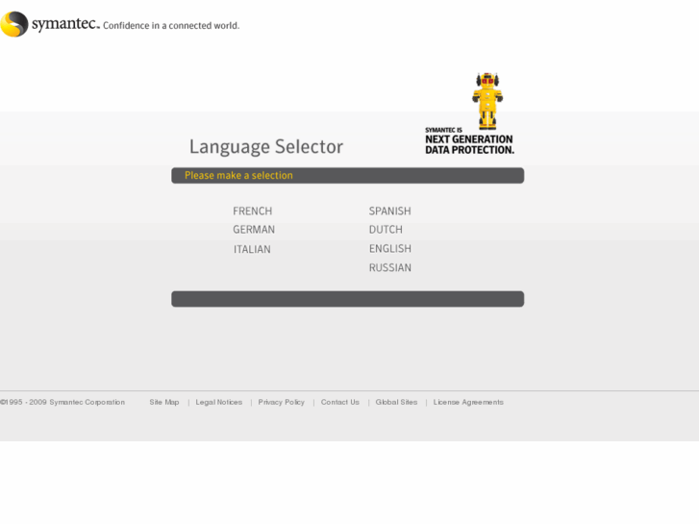Open Legal Notices in footer
Screen dimensions: 699x524
tap(219, 402)
